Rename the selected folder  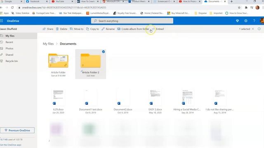tap(108, 29)
